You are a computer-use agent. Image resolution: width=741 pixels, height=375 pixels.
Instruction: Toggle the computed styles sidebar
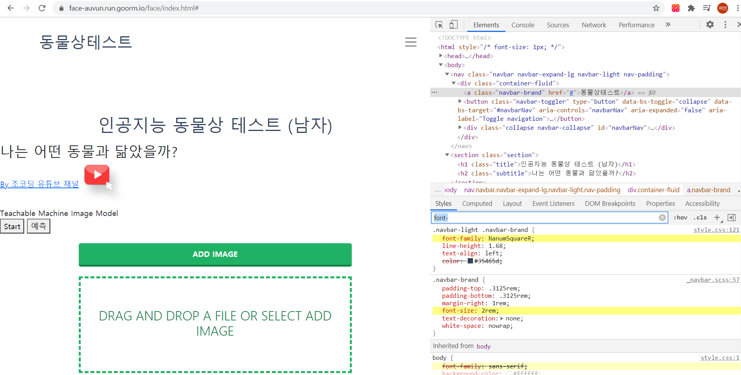click(732, 218)
